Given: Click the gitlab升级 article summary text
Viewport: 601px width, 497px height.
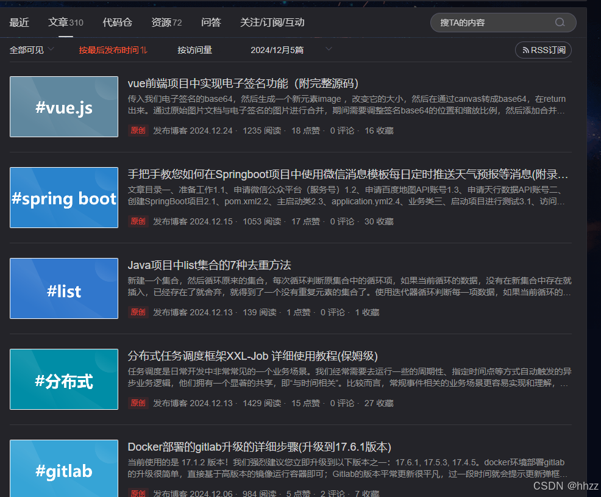Looking at the screenshot, I should pyautogui.click(x=348, y=468).
